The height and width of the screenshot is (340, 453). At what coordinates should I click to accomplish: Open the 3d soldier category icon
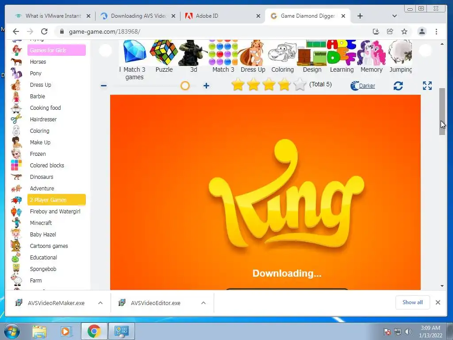pos(193,53)
